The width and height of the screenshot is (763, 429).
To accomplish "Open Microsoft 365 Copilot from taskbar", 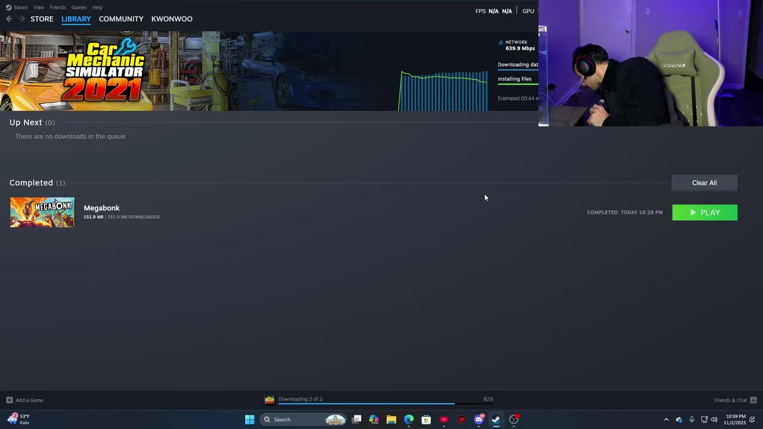I will (x=374, y=419).
